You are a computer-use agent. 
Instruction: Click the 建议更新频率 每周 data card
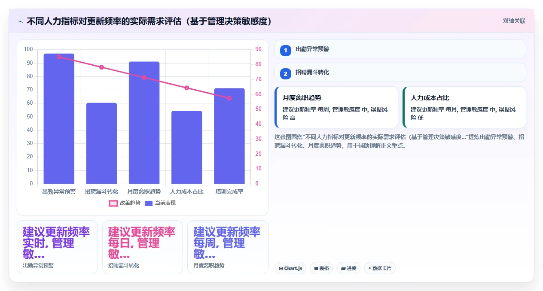[228, 247]
